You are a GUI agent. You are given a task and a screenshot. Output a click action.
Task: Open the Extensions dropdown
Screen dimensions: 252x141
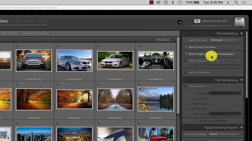[225, 114]
